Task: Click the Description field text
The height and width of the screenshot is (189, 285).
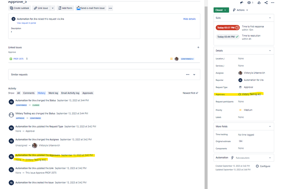Action: point(11,32)
